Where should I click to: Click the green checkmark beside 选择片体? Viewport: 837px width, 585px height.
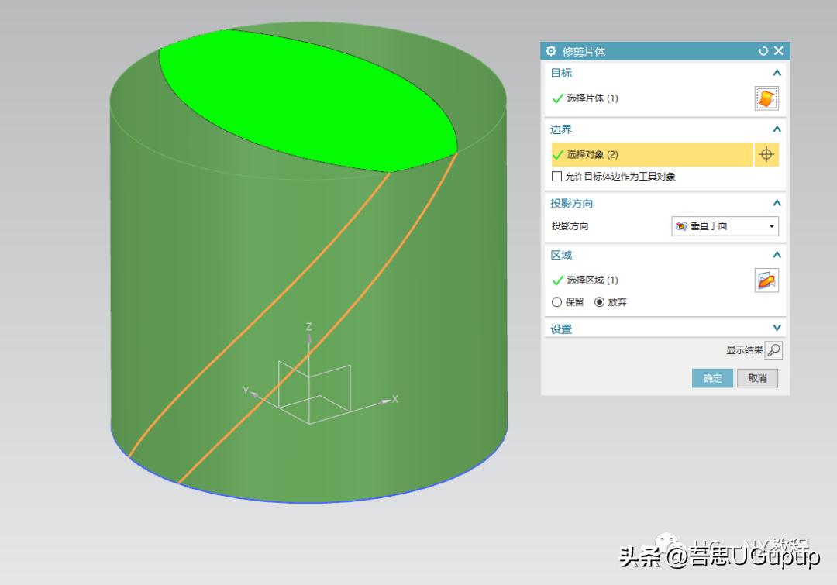click(556, 98)
